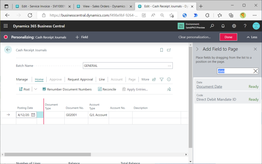Open the Approve menu
The height and width of the screenshot is (164, 262).
coord(56,79)
